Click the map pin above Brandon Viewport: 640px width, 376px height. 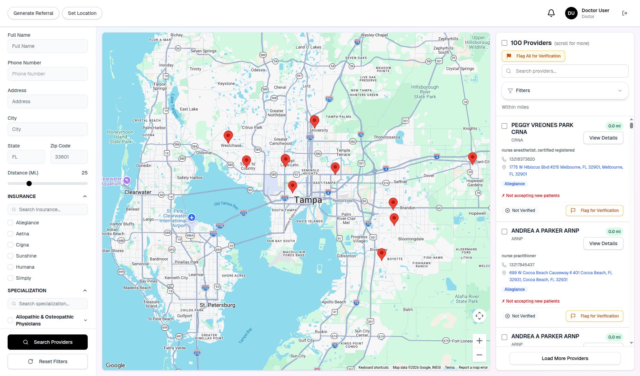click(x=393, y=204)
